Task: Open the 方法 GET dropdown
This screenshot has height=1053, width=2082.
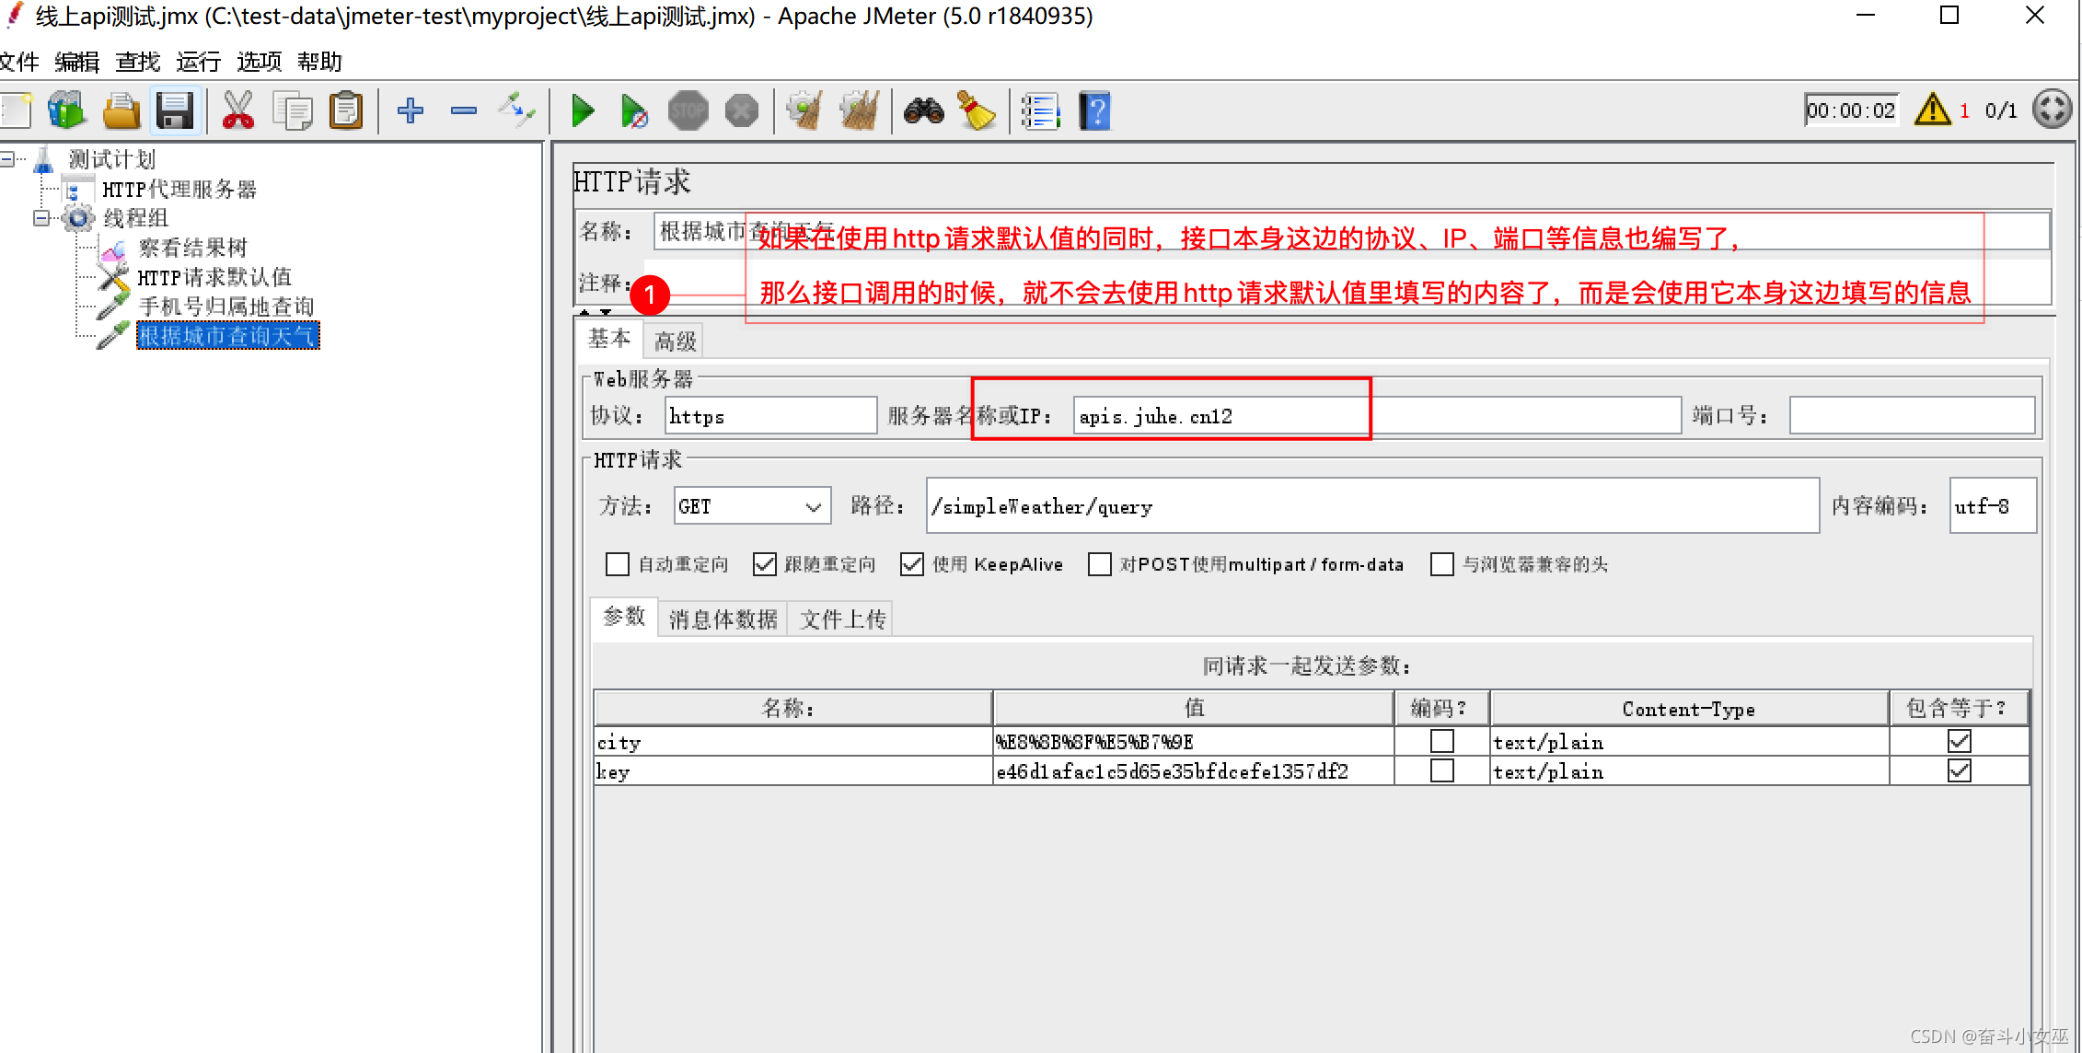Action: coord(752,506)
